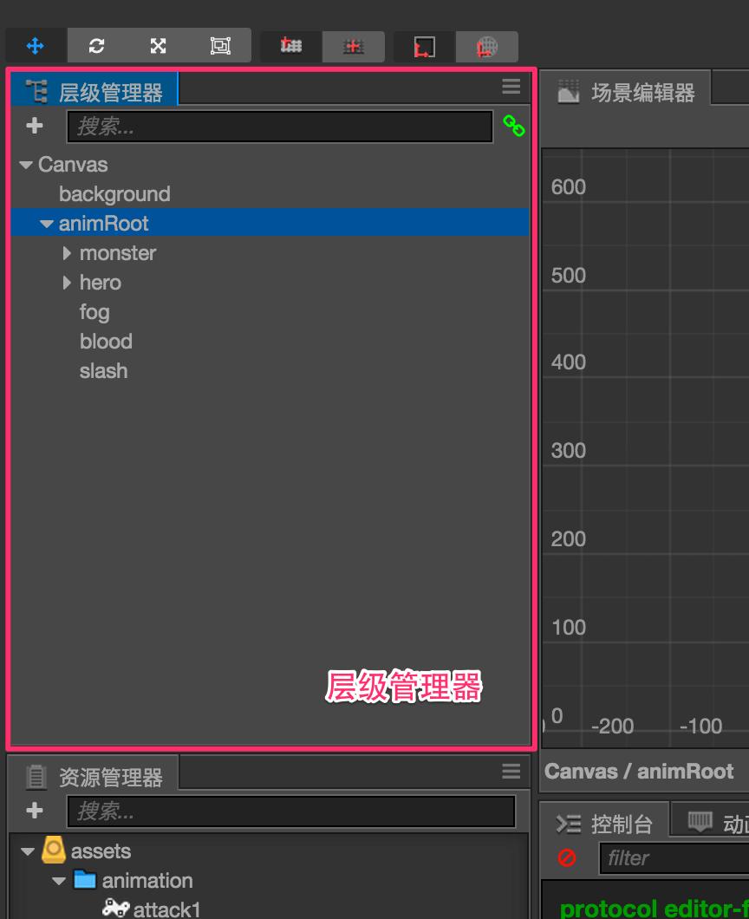This screenshot has height=919, width=749.
Task: Open the assets panel hamburger menu
Action: (x=511, y=770)
